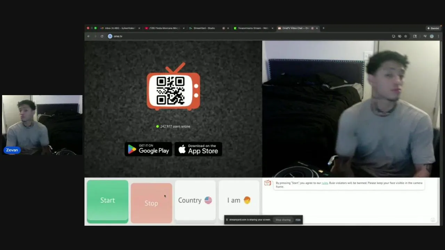Viewport: 445px width, 250px height.
Task: Click the local webcam video in OmeTV
Action: point(351,109)
